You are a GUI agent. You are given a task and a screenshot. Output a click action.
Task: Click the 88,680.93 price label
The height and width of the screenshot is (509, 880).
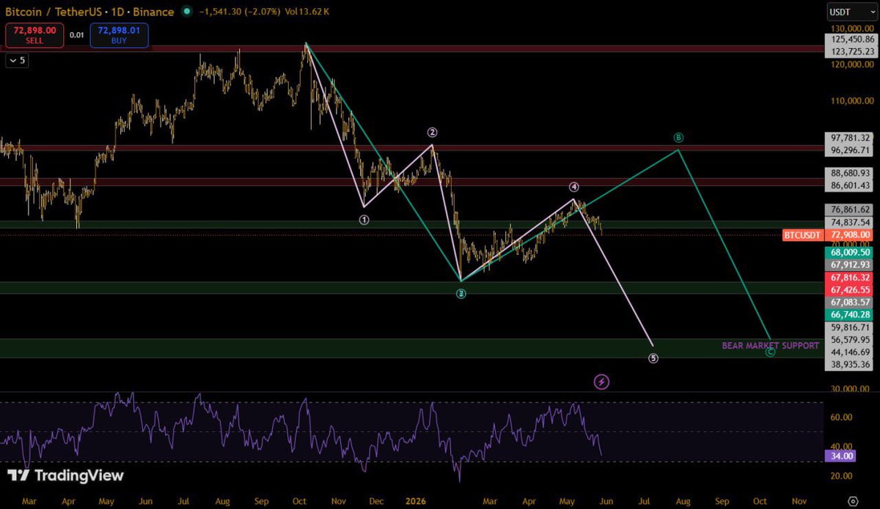849,173
